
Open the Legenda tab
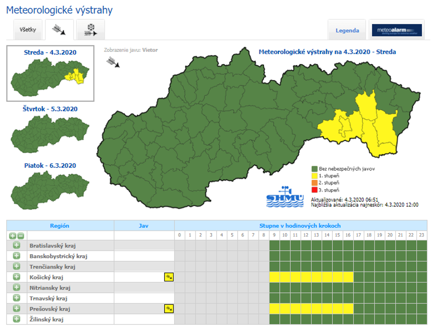[347, 30]
